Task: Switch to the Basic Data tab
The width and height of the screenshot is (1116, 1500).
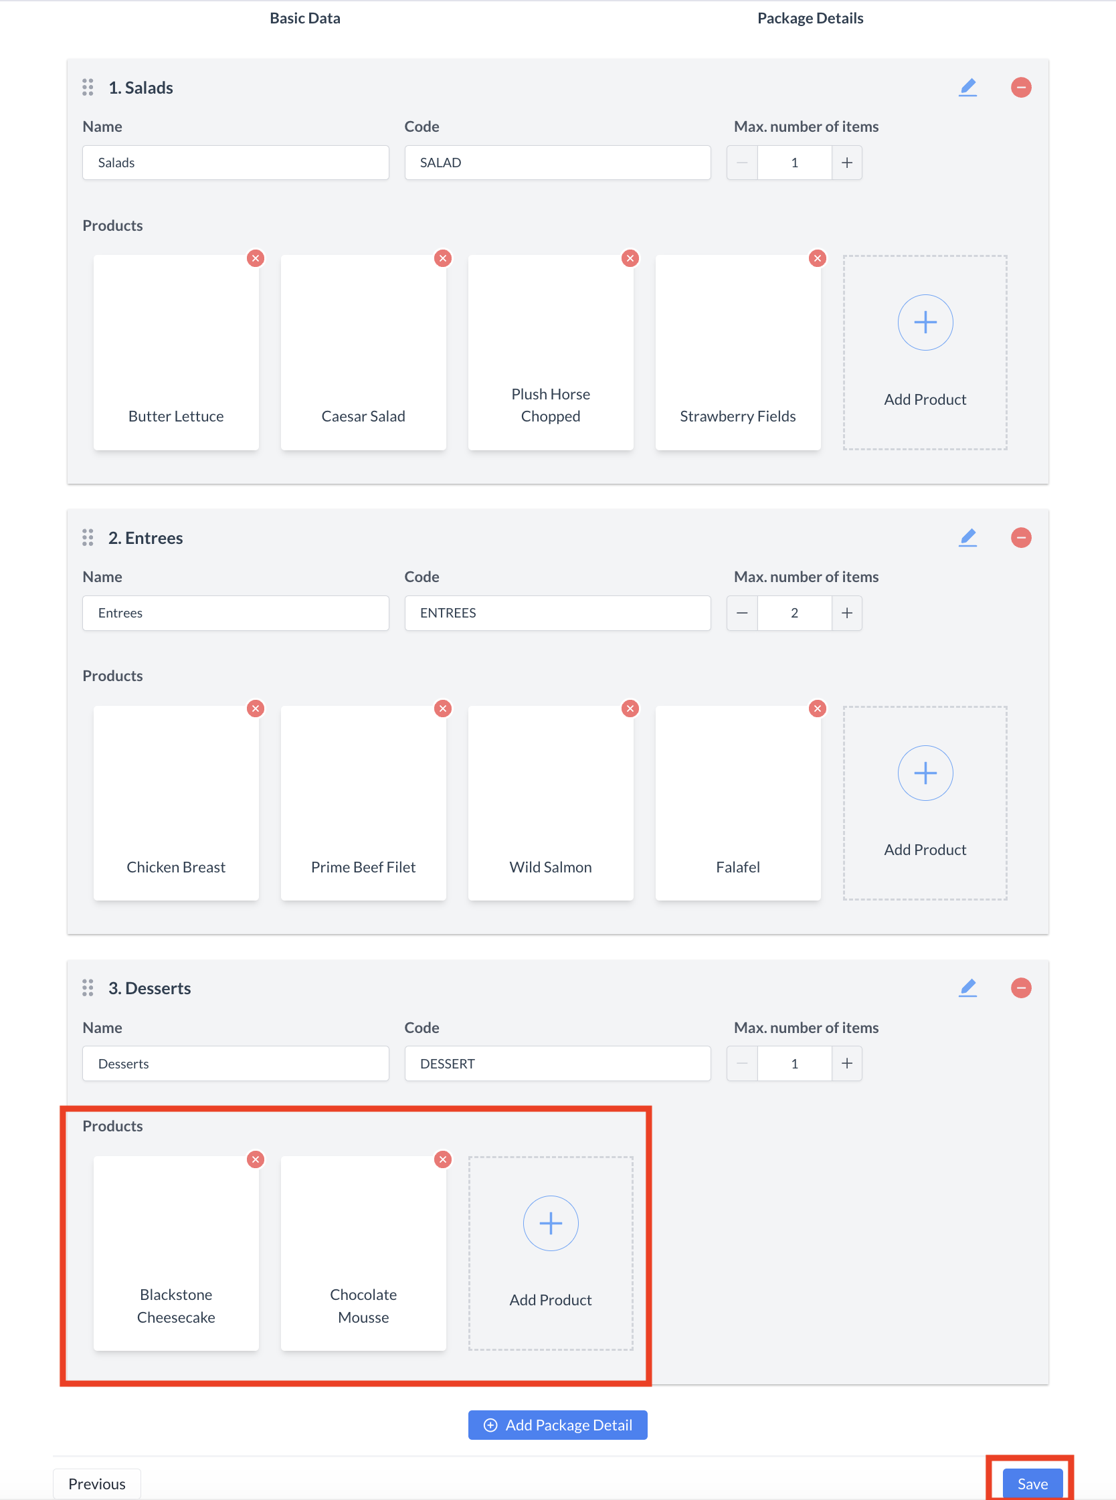Action: (x=304, y=18)
